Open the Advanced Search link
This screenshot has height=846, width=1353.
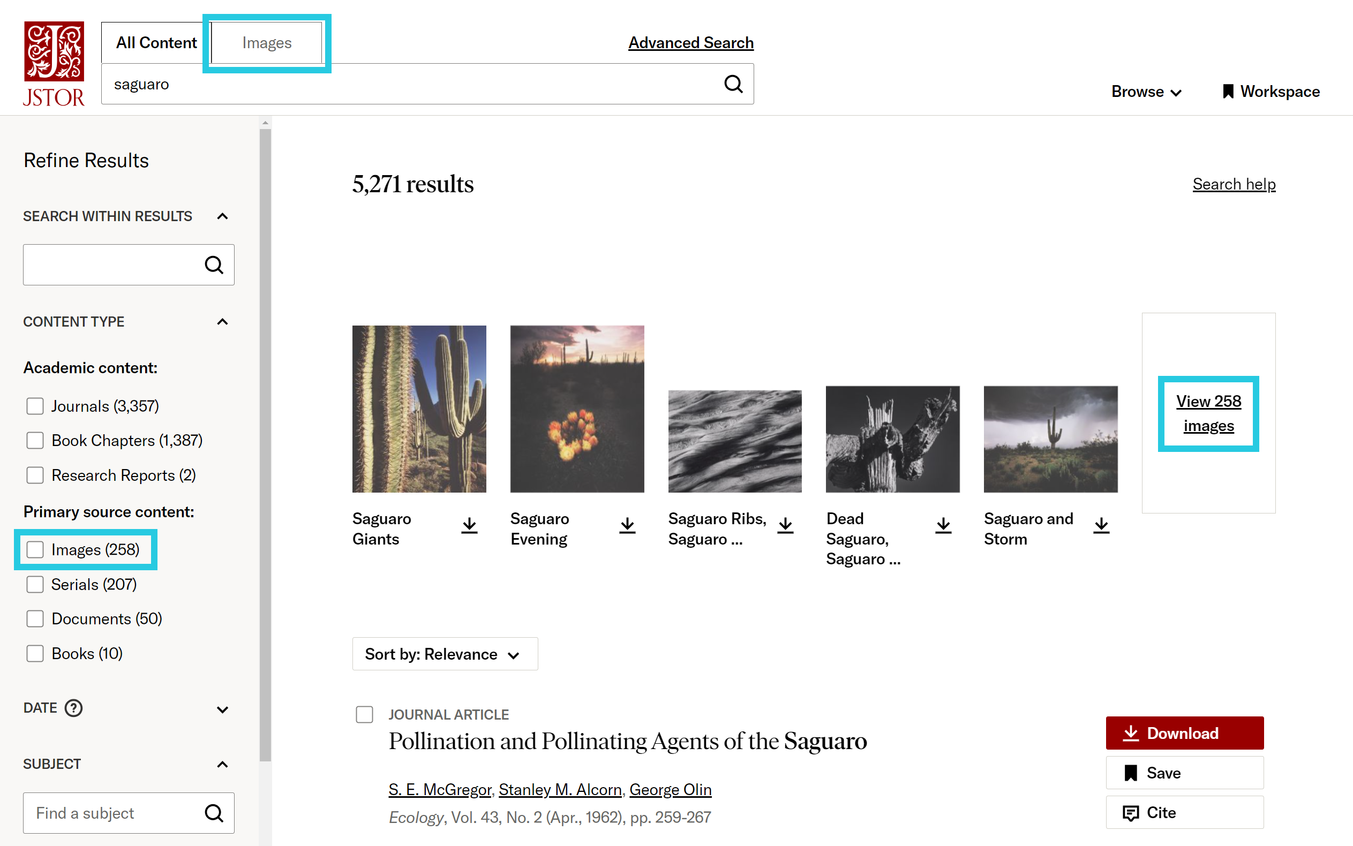tap(690, 42)
